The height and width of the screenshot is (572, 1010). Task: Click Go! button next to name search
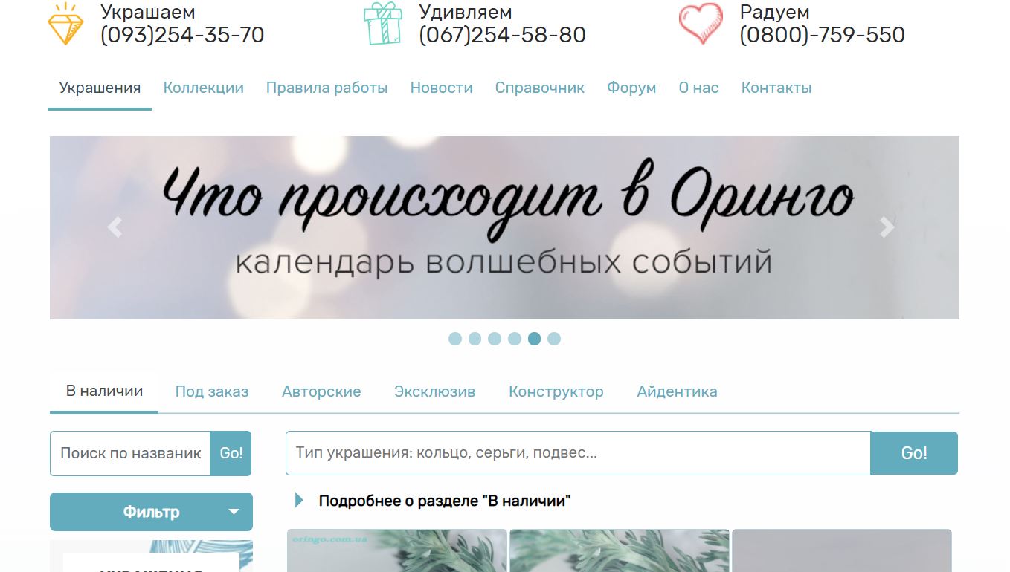pos(231,453)
